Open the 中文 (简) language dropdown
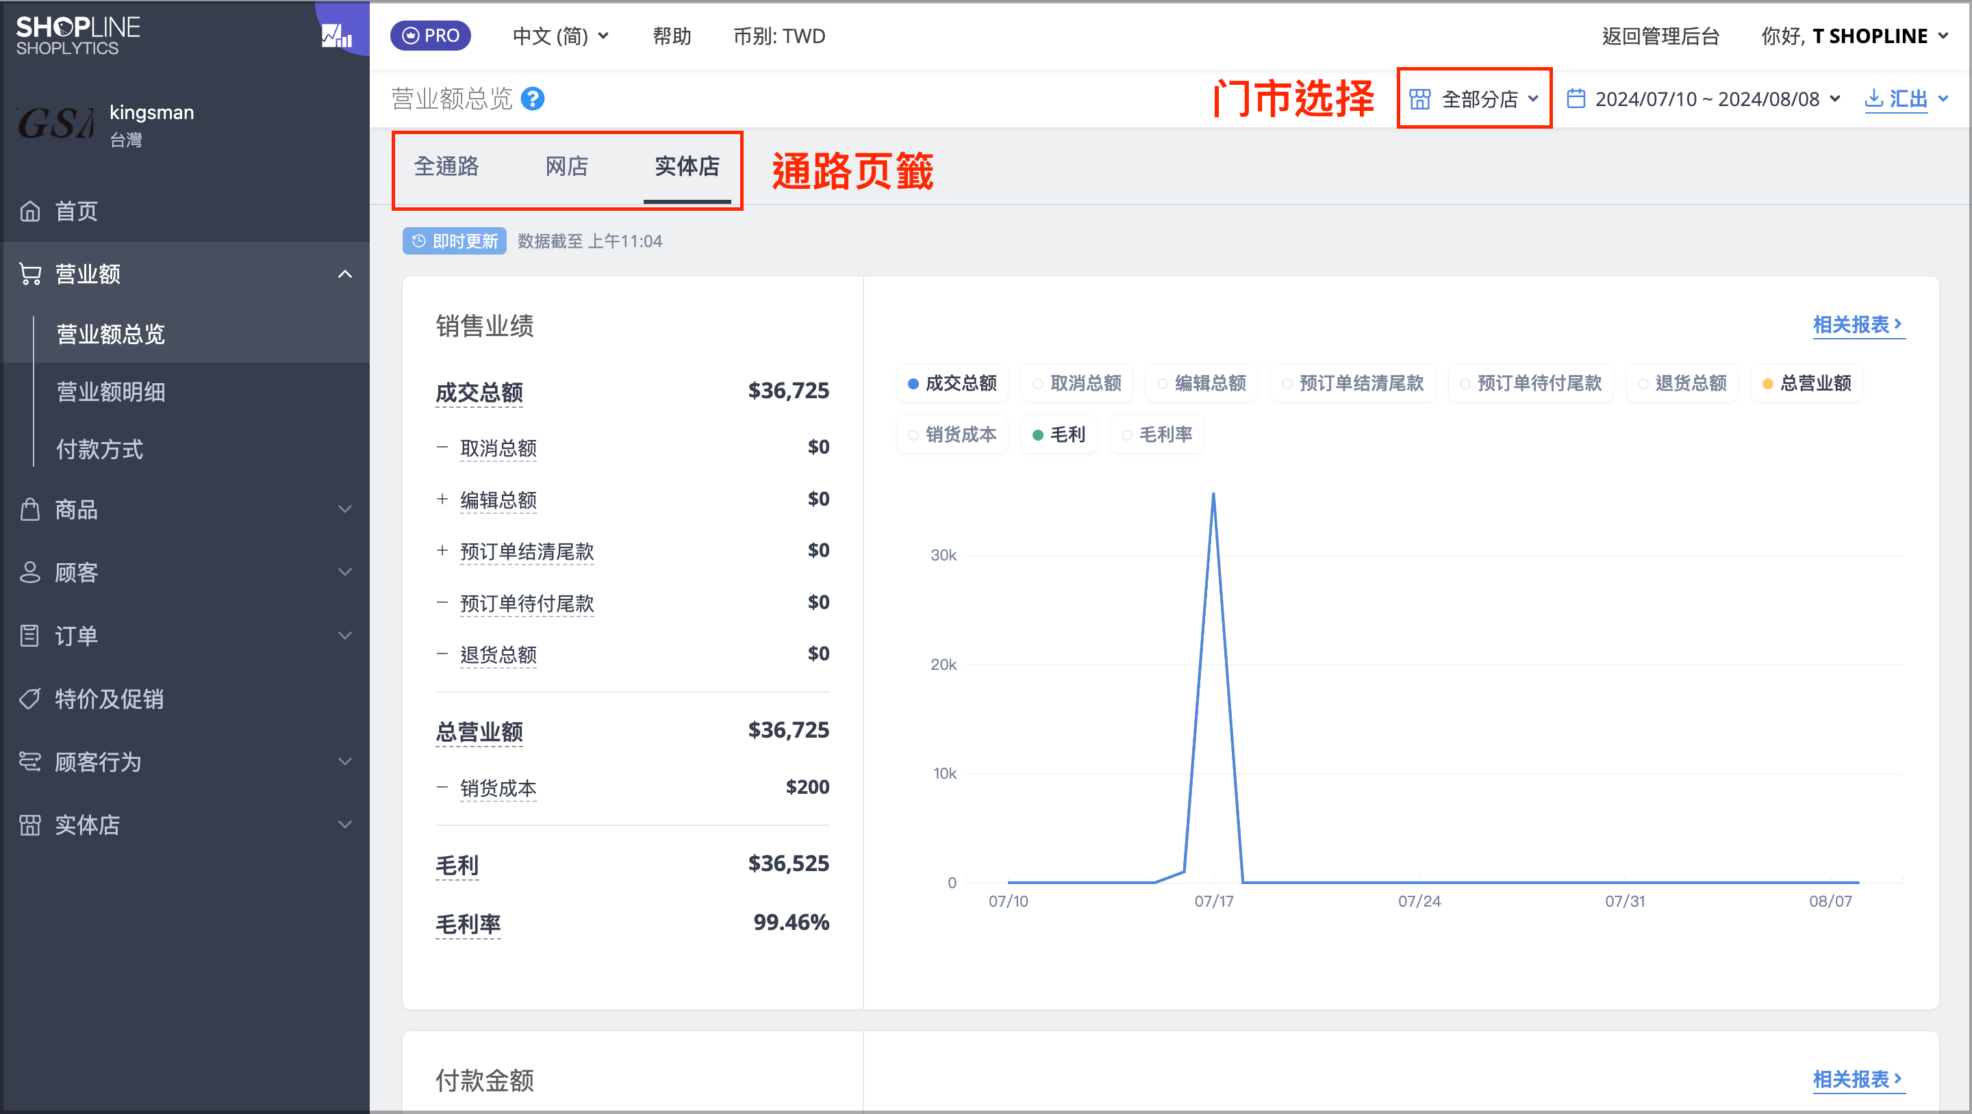Image resolution: width=1972 pixels, height=1114 pixels. (560, 36)
